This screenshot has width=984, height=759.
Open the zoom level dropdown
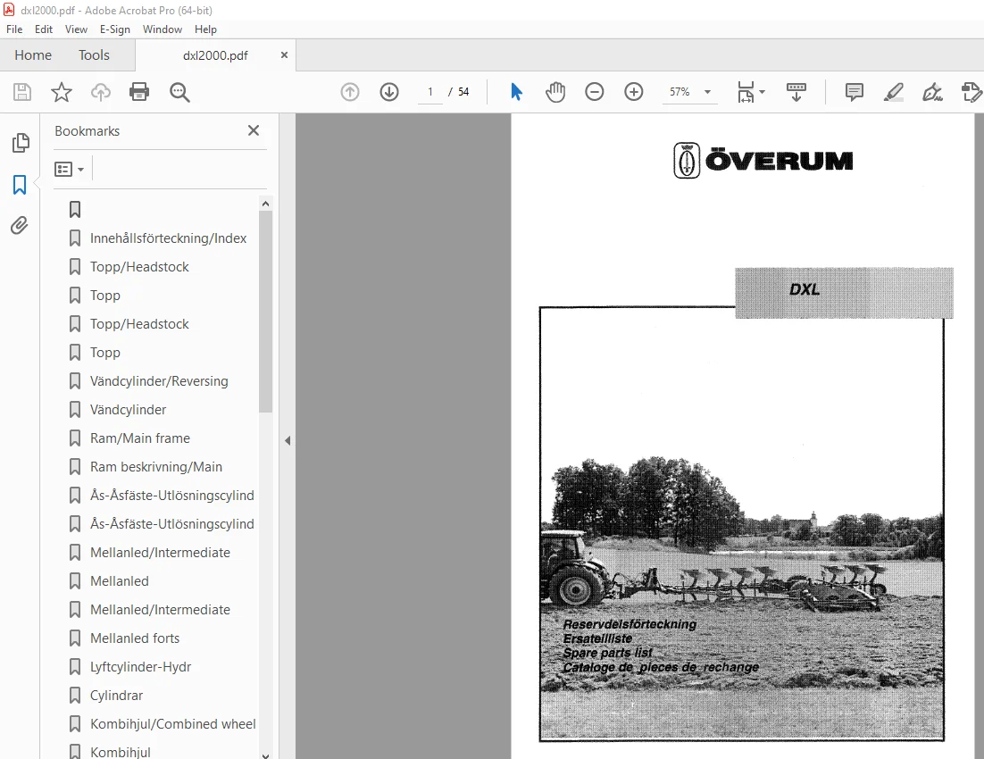pyautogui.click(x=707, y=92)
